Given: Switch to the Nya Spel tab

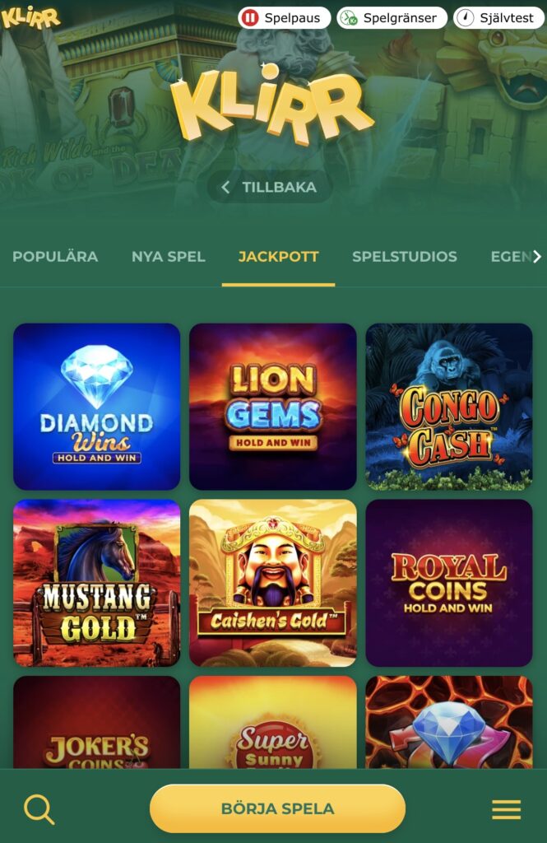Looking at the screenshot, I should (x=168, y=257).
